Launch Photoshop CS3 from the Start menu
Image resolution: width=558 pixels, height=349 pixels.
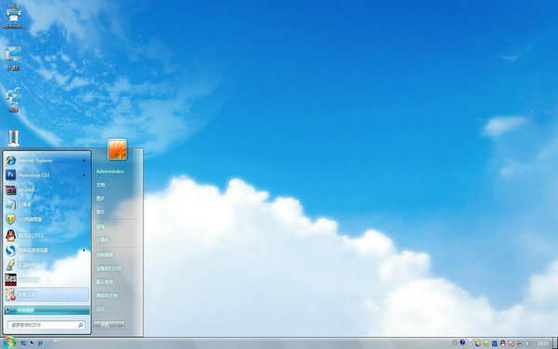click(x=46, y=175)
